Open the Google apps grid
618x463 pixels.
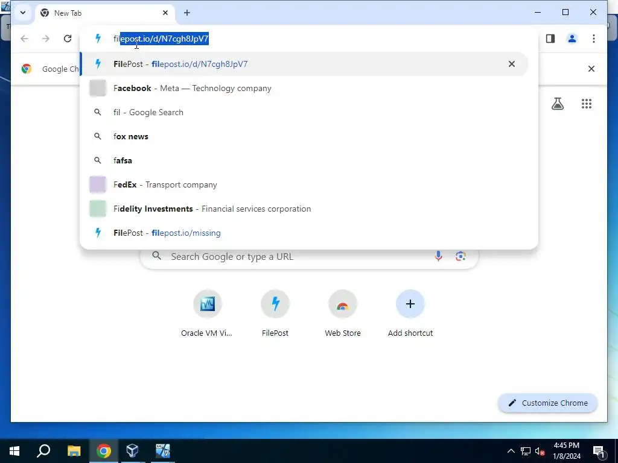(587, 104)
